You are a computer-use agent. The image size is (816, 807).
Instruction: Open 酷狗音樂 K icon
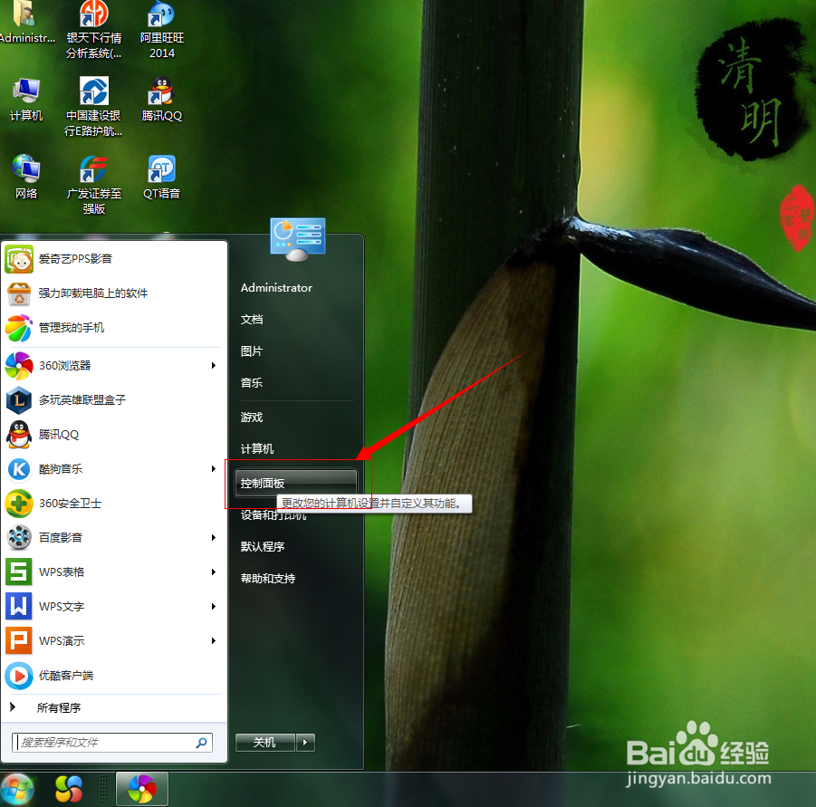(x=19, y=469)
